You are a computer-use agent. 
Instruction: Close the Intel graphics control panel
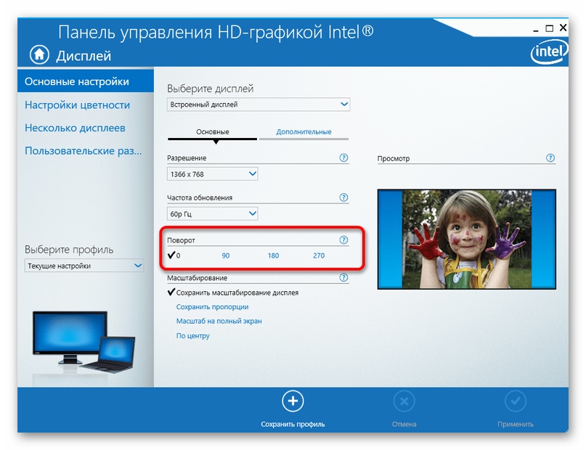(x=563, y=28)
